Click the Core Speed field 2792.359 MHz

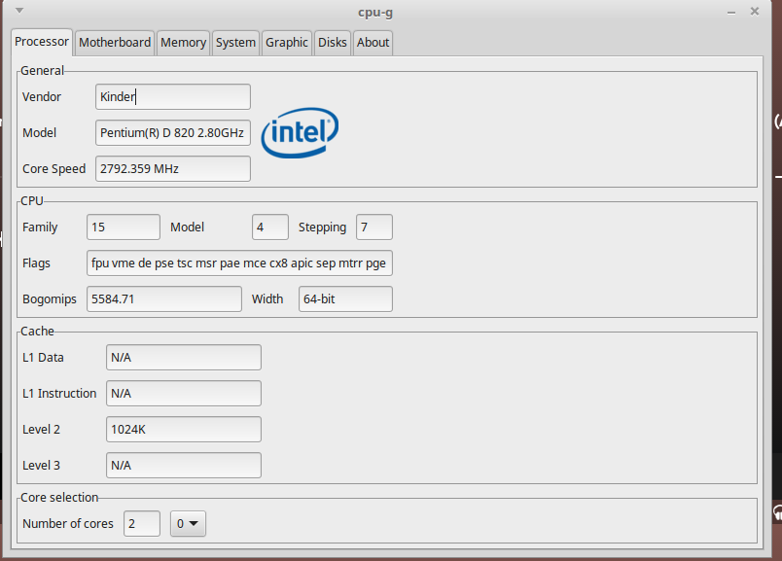click(x=173, y=168)
